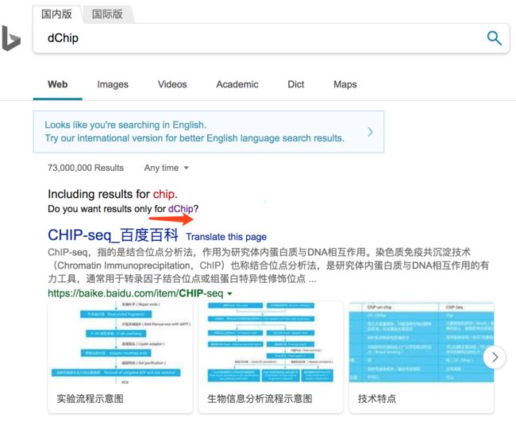The height and width of the screenshot is (422, 516).
Task: Select the Web results tab
Action: (58, 84)
